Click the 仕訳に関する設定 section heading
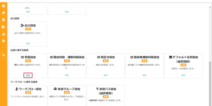This screenshot has height=106, width=212. click(x=19, y=50)
